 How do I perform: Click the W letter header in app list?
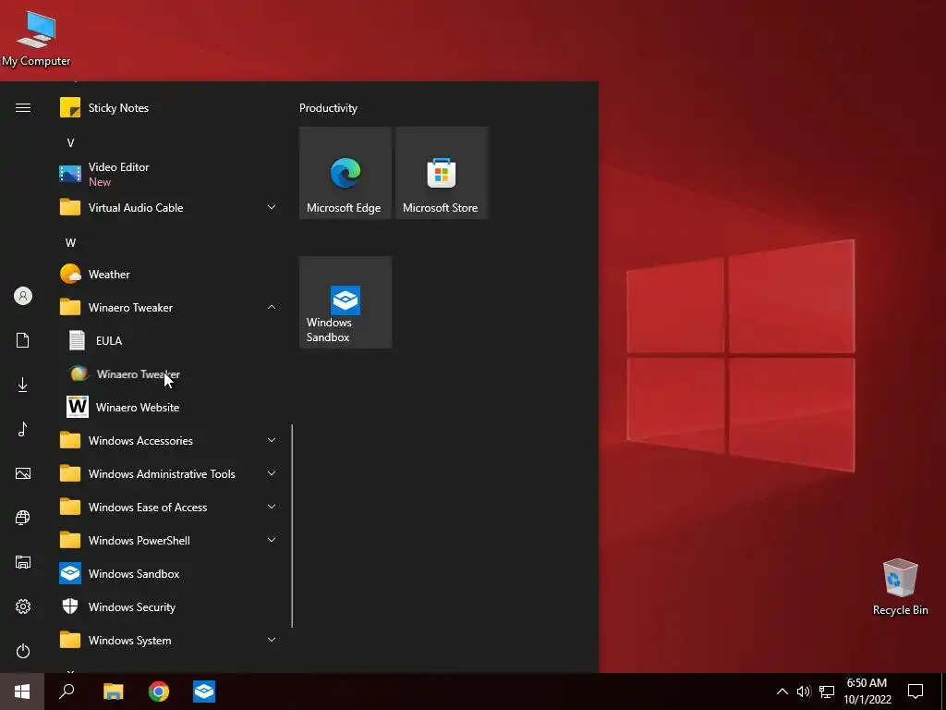pyautogui.click(x=70, y=243)
